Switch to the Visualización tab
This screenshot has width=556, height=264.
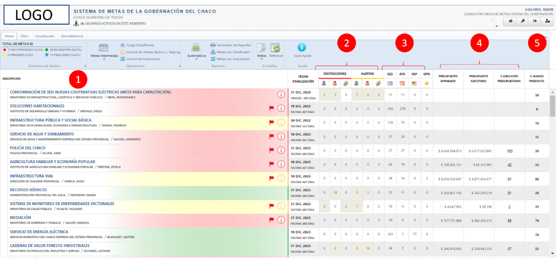tap(45, 36)
